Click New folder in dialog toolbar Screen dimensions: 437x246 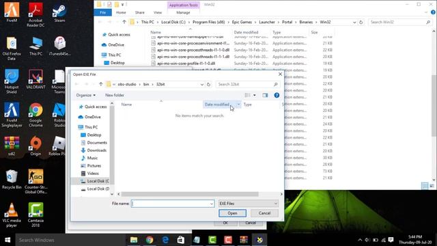tap(115, 95)
